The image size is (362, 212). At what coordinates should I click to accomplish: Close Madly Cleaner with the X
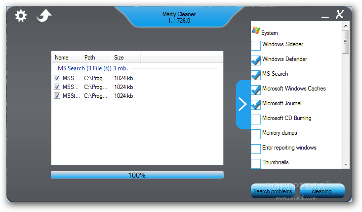pyautogui.click(x=340, y=14)
